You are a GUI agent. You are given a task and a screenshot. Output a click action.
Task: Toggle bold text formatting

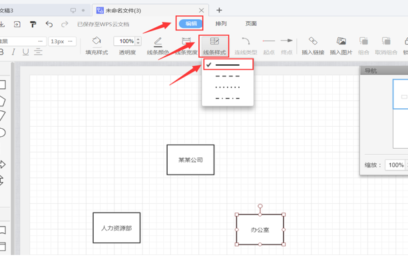point(1,52)
